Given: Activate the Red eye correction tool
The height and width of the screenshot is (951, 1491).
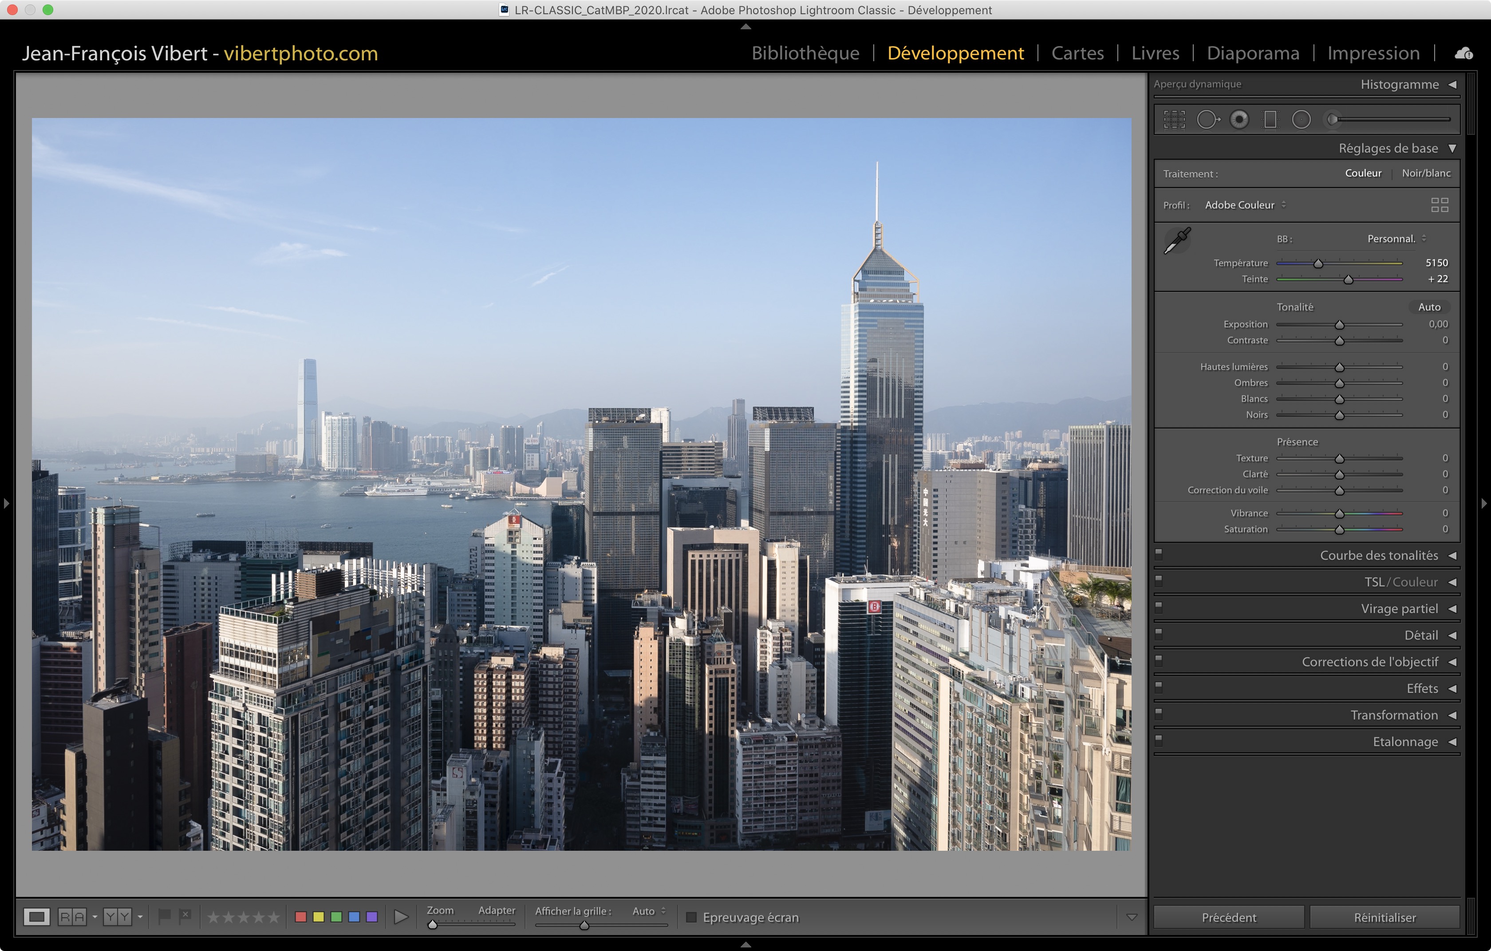Looking at the screenshot, I should click(1239, 119).
